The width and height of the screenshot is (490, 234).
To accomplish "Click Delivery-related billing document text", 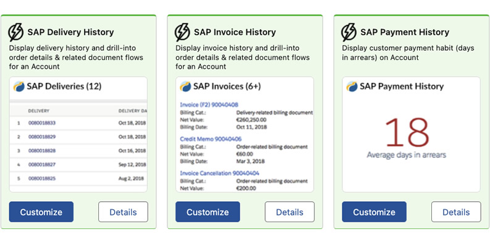I will [274, 113].
